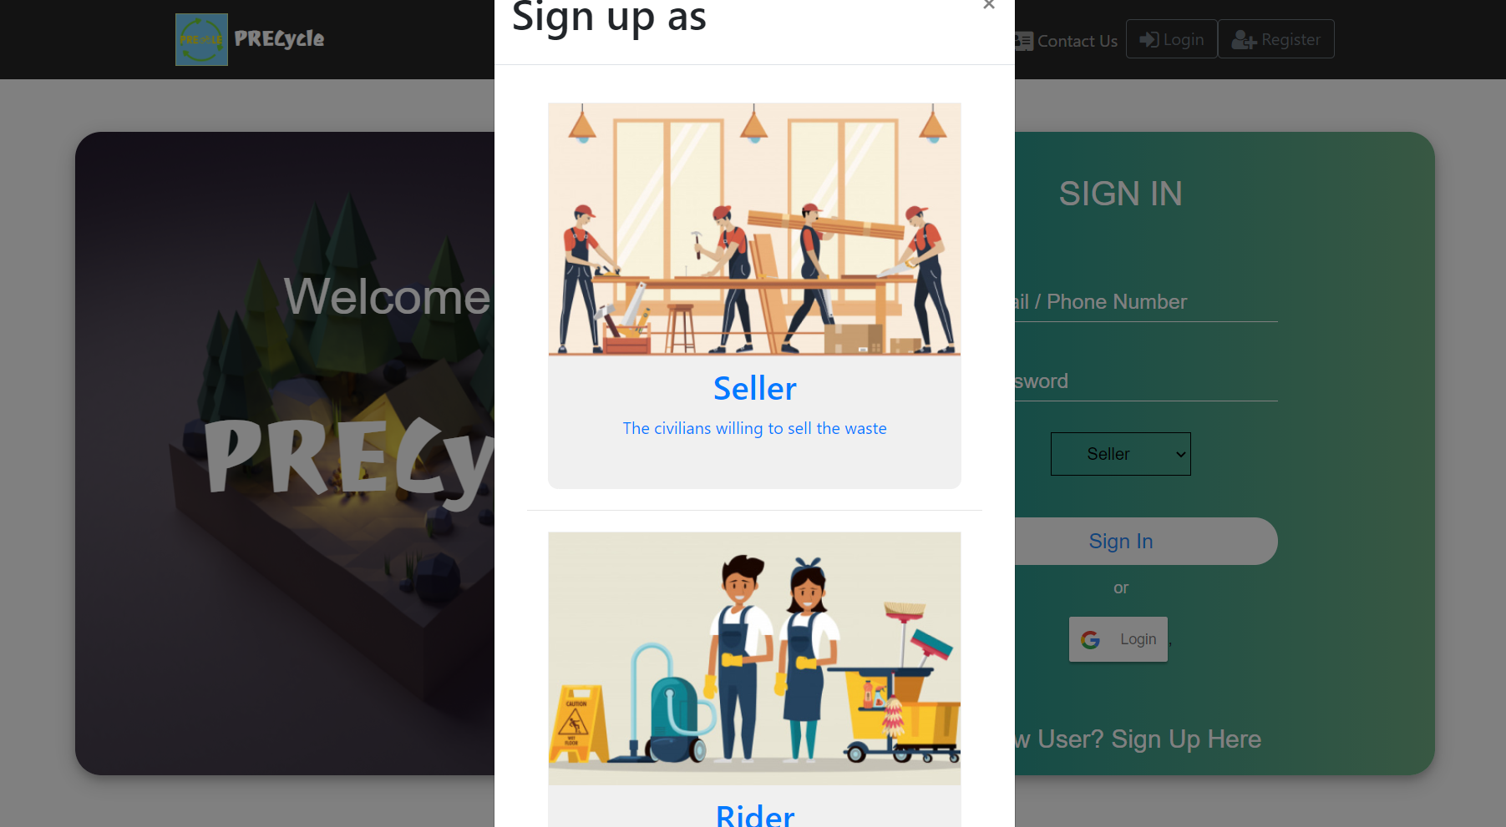
Task: Click the carpenters workshop Seller image
Action: (754, 229)
